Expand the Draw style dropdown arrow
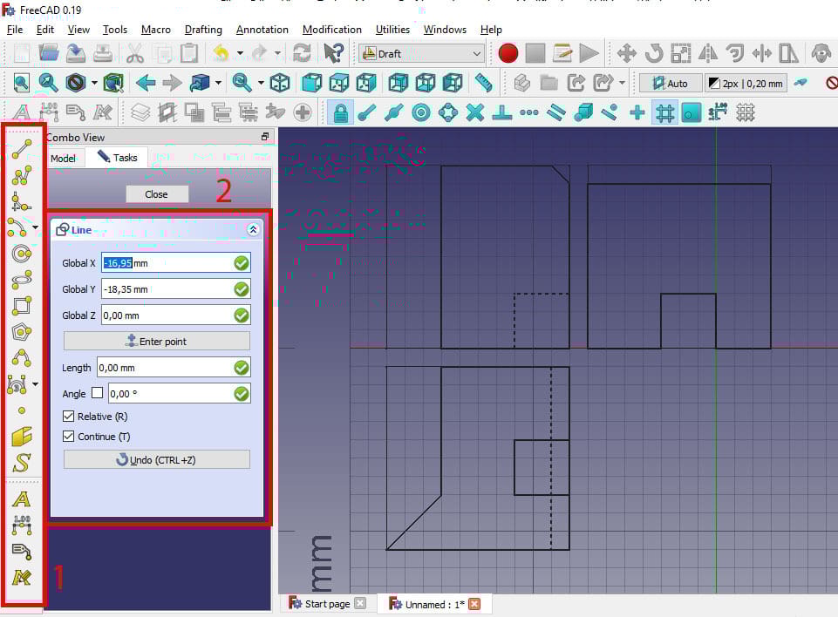The width and height of the screenshot is (838, 617). click(x=94, y=83)
